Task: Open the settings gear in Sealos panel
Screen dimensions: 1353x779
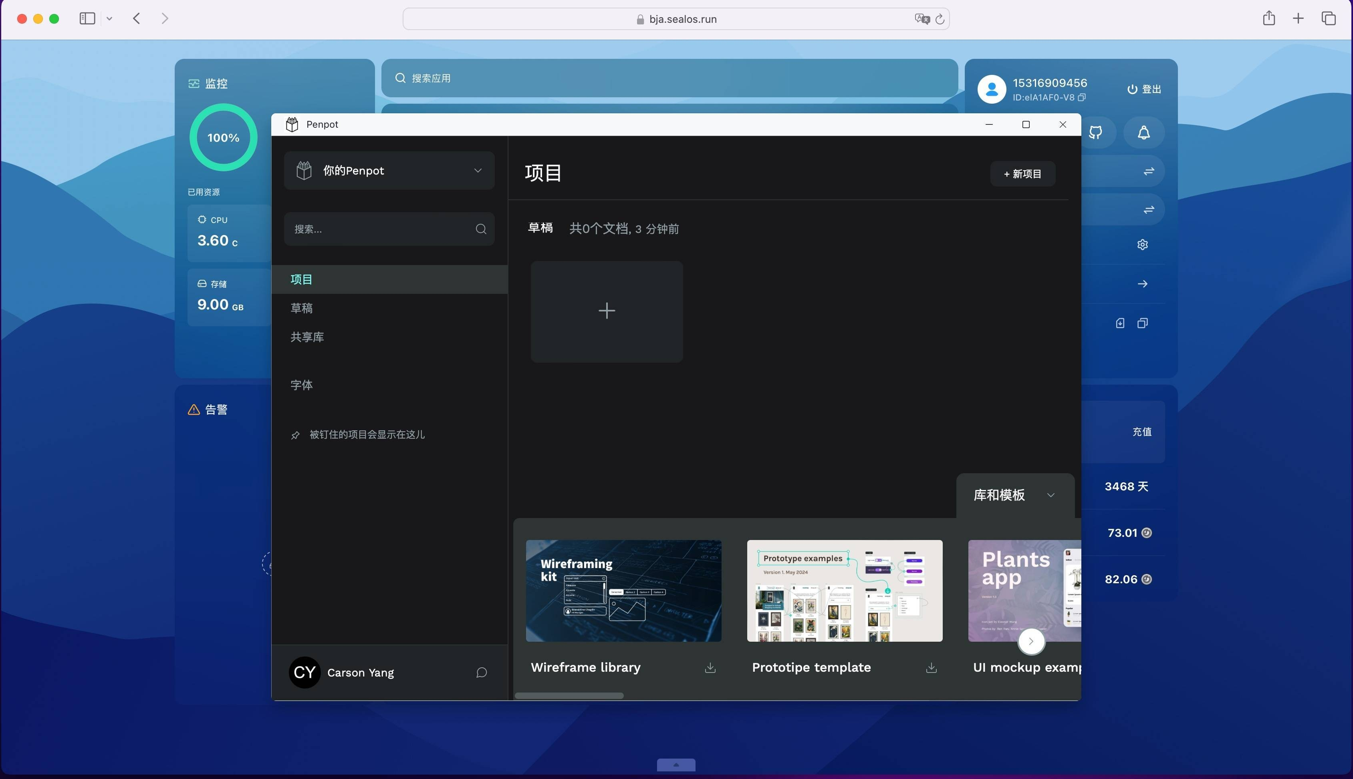Action: click(x=1143, y=245)
